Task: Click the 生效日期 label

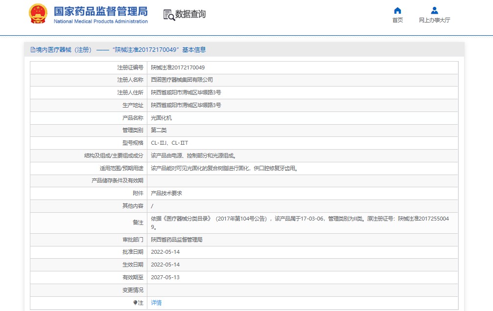Action: tap(133, 265)
